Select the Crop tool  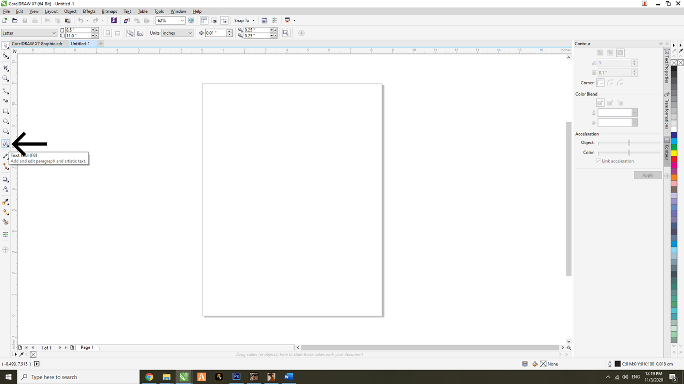[x=5, y=68]
